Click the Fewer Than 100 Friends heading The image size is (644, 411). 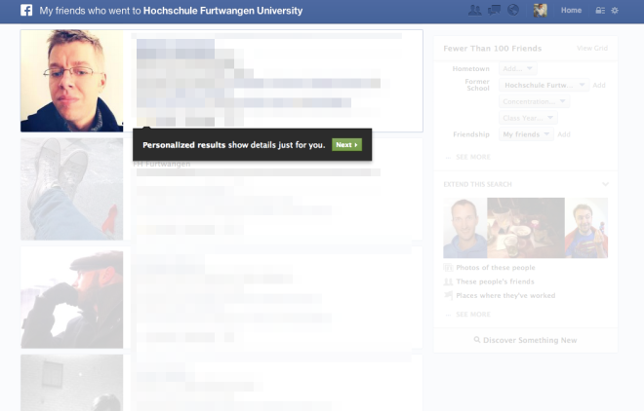(493, 49)
